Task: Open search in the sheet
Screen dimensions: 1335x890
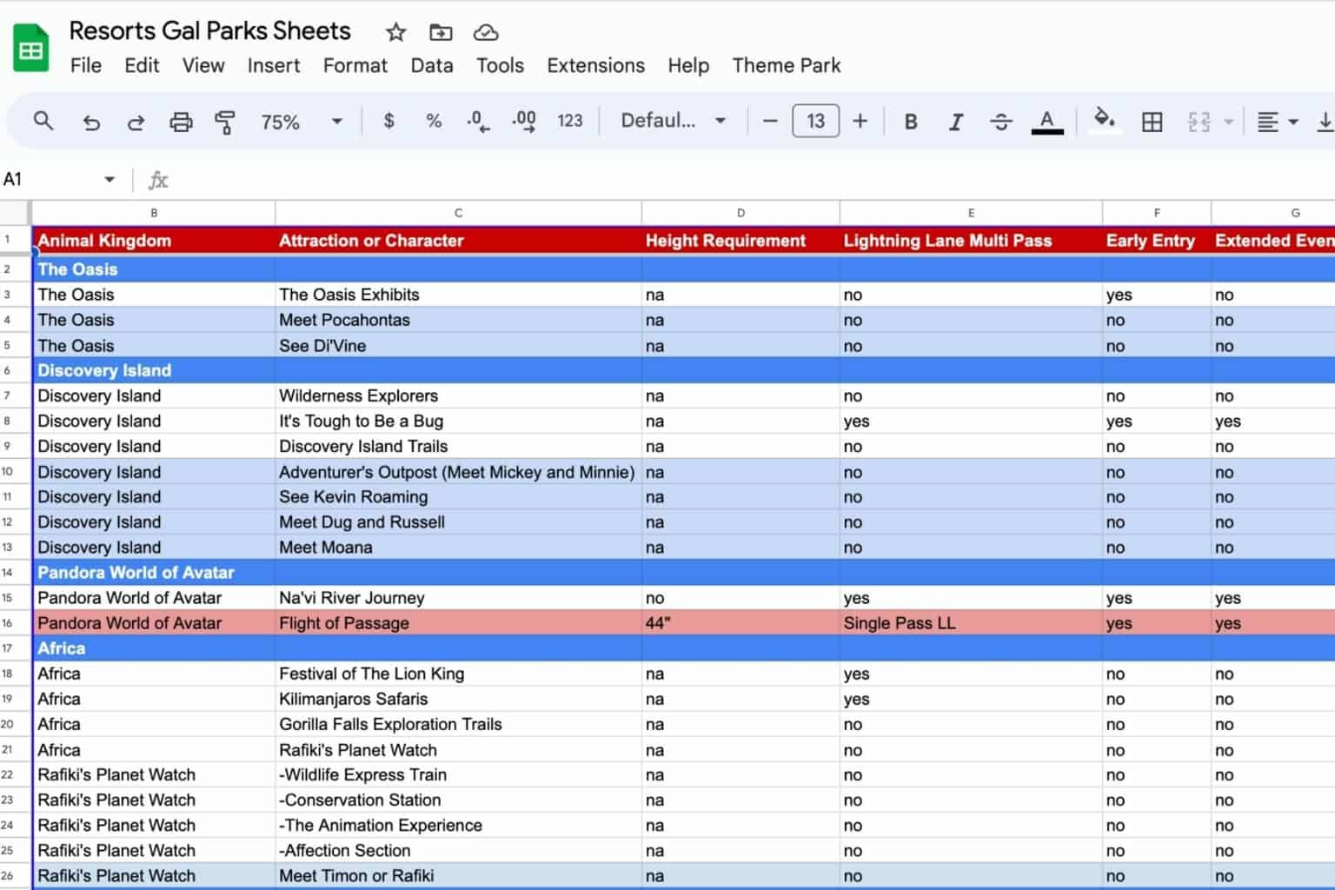Action: tap(43, 121)
